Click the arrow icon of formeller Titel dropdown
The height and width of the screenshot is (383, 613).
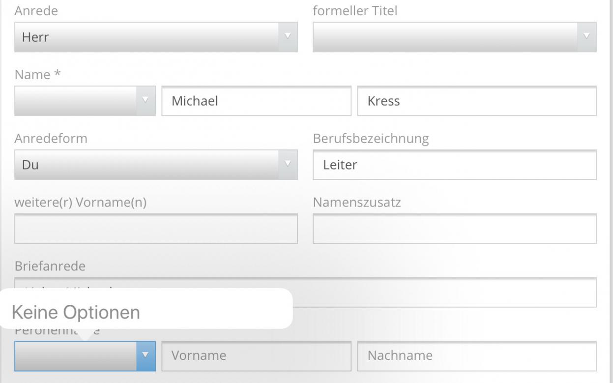click(586, 37)
